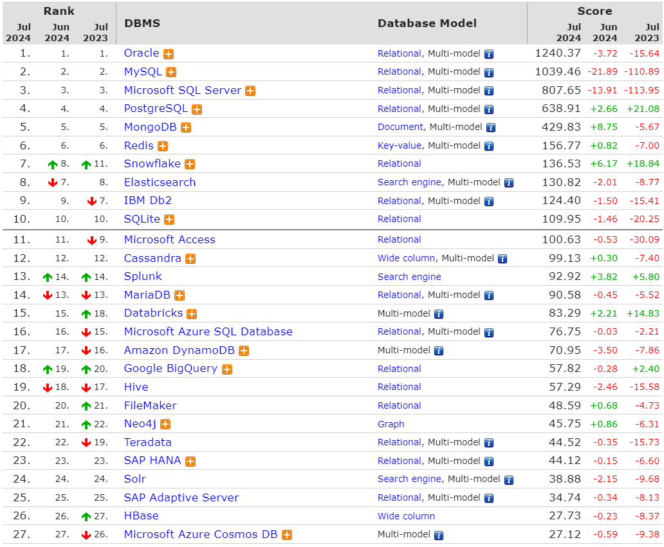Click the plus icon next to Databricks

[192, 314]
